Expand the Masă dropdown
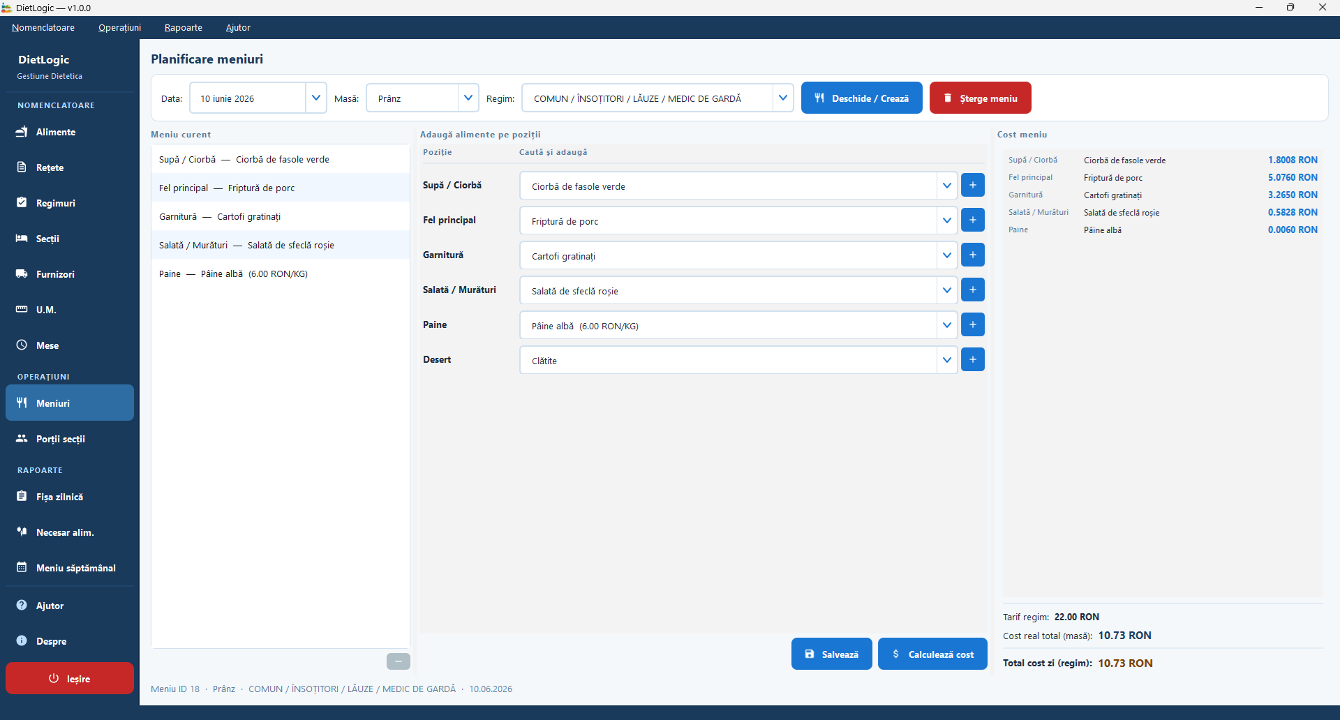The image size is (1340, 720). (468, 98)
